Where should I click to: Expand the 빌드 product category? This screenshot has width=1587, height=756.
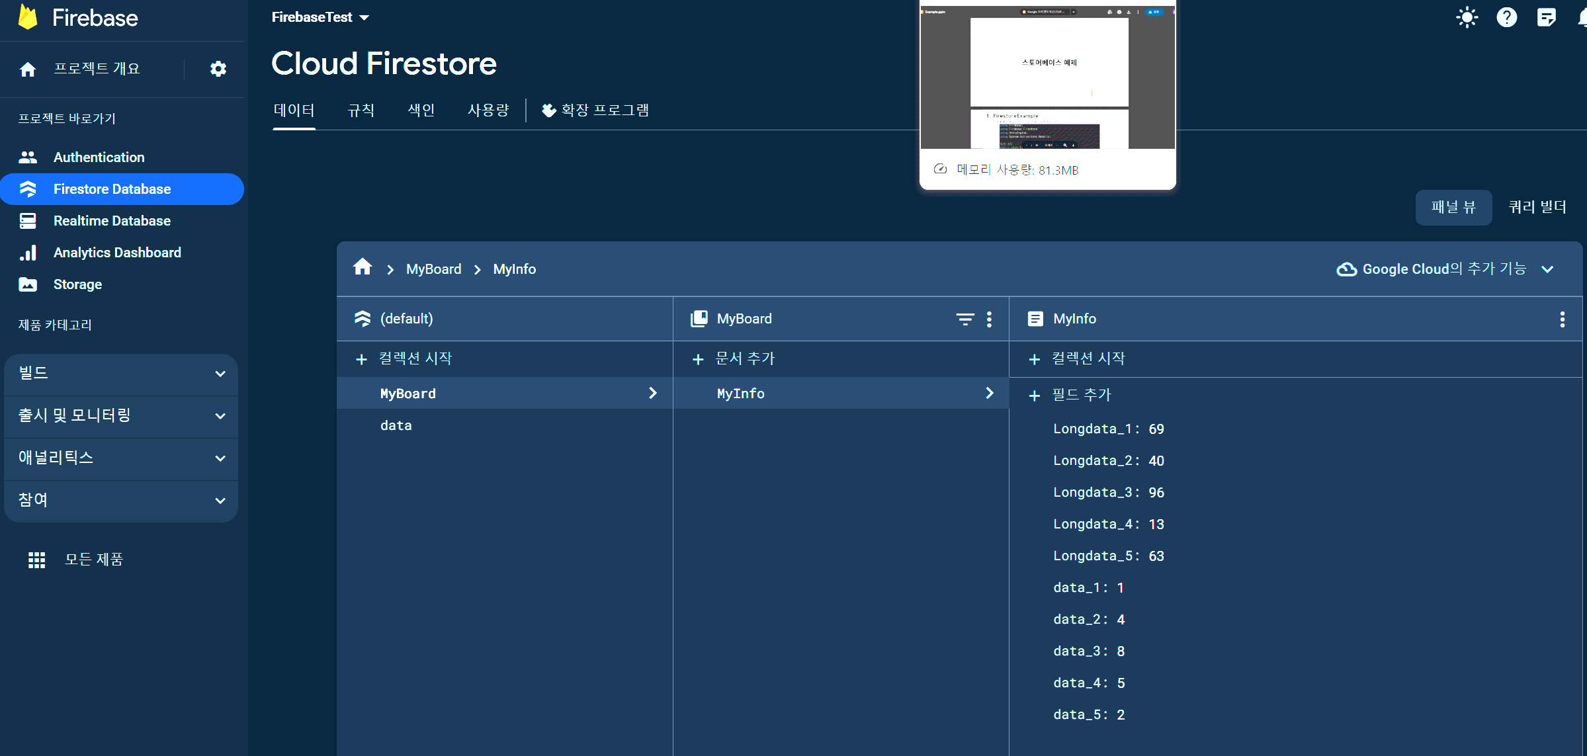120,374
